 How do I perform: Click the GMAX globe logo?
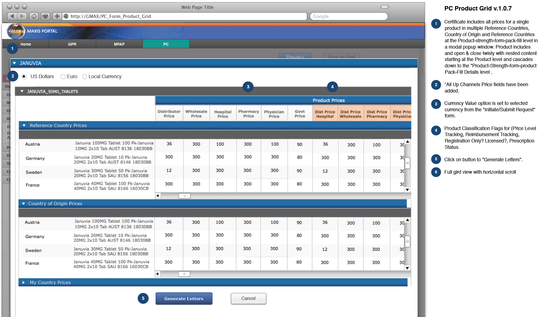pyautogui.click(x=15, y=31)
